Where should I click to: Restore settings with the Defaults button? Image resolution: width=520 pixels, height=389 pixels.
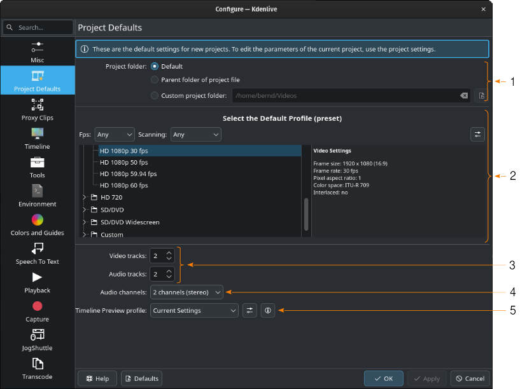(x=141, y=378)
